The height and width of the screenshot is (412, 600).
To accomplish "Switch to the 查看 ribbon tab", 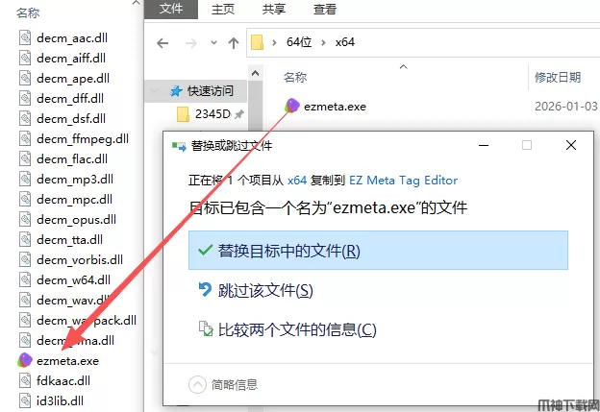I will click(x=324, y=9).
